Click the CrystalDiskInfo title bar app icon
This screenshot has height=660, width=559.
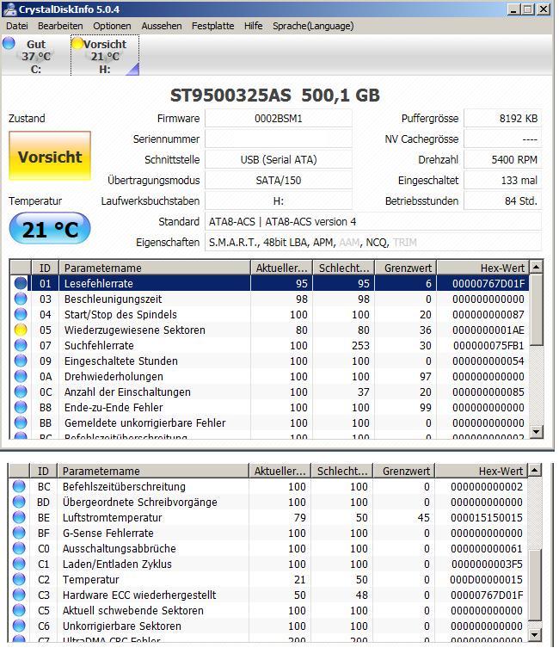[x=9, y=9]
